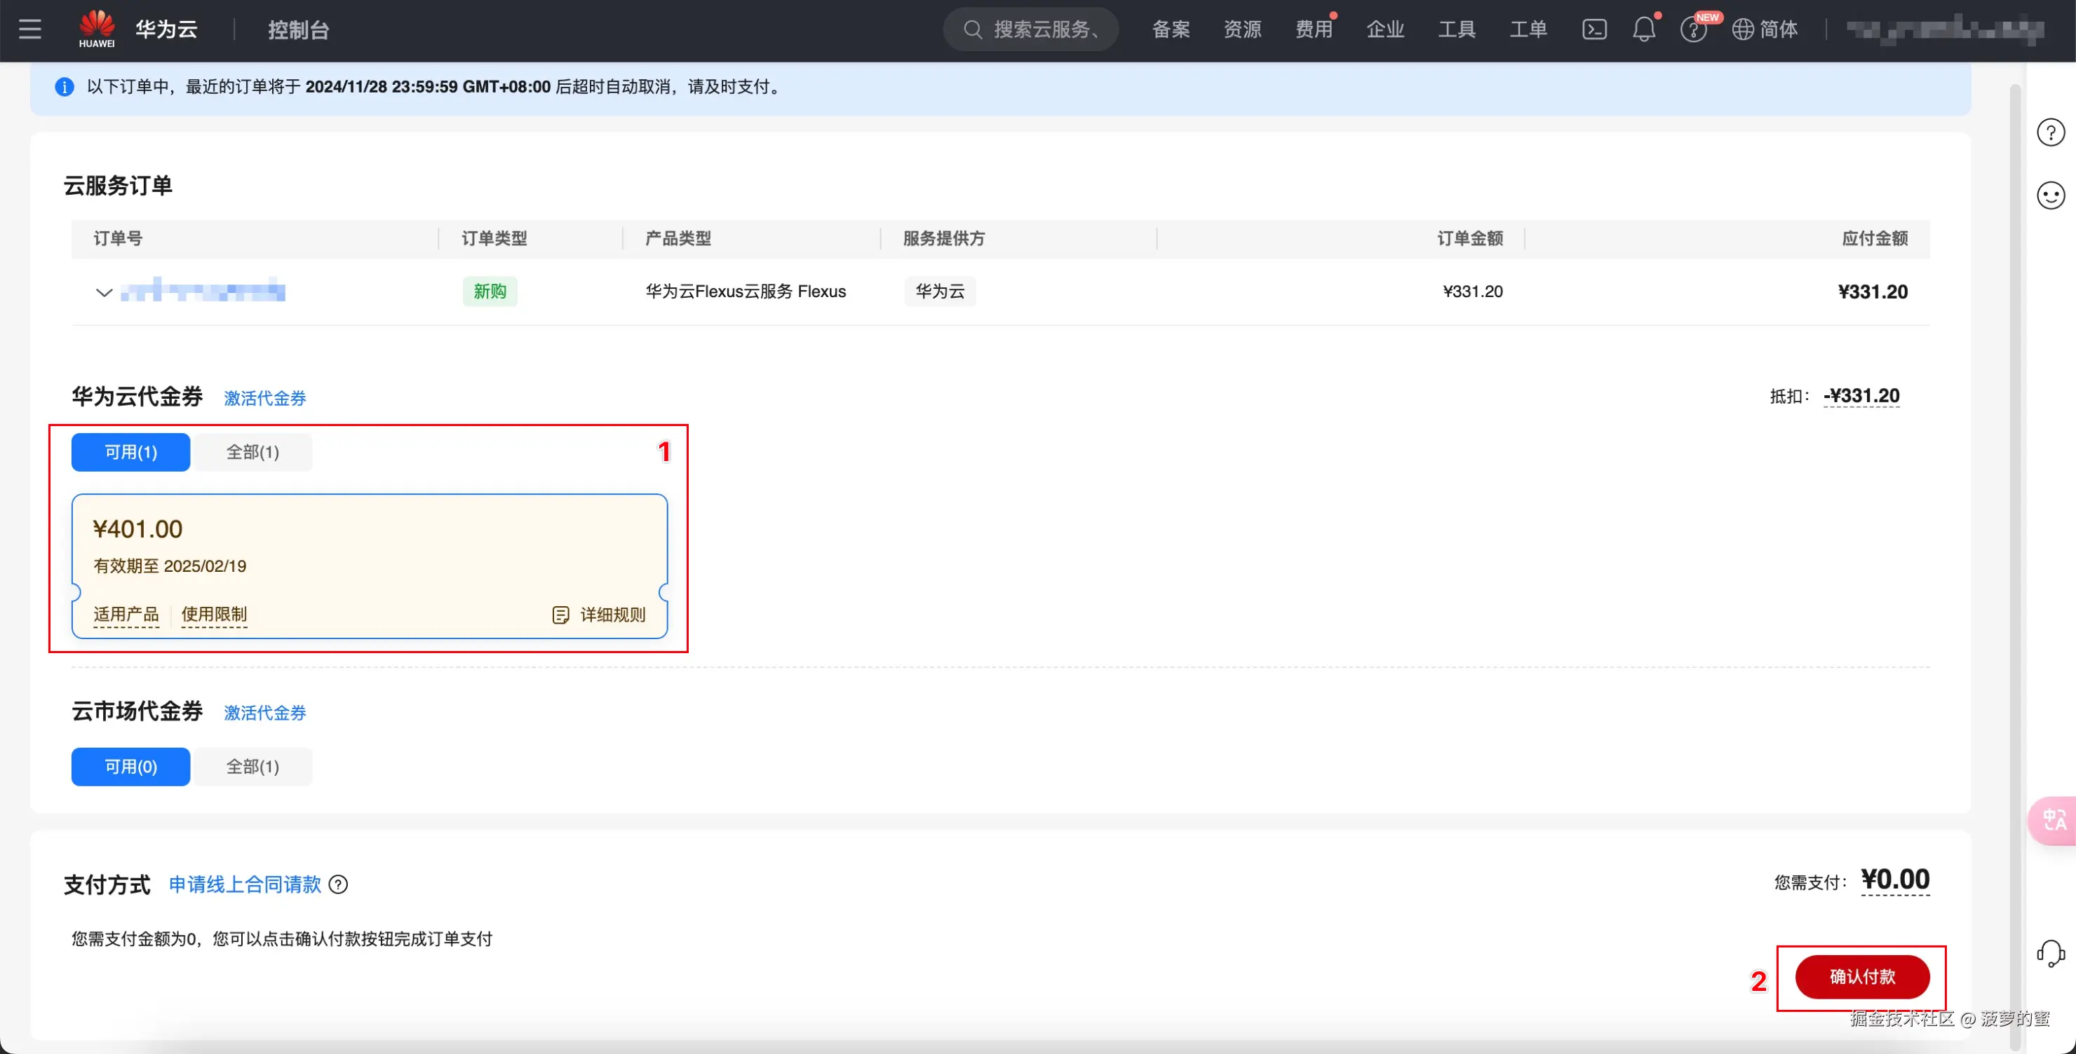Click the 新购 order type tag

coord(490,292)
